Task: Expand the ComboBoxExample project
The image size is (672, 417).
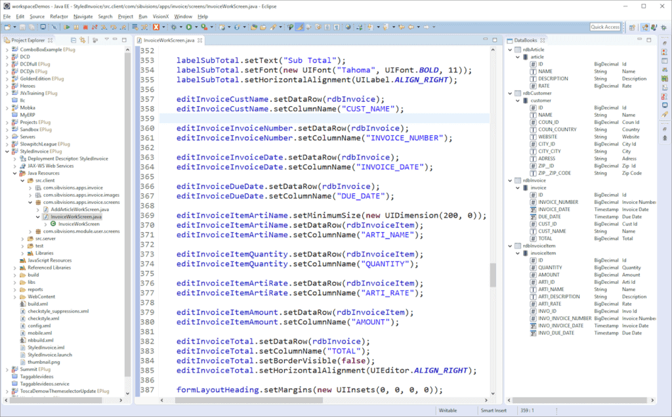Action: pos(7,50)
